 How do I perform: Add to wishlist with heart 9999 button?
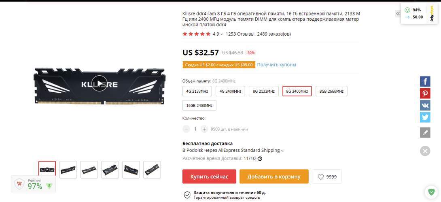click(x=327, y=176)
